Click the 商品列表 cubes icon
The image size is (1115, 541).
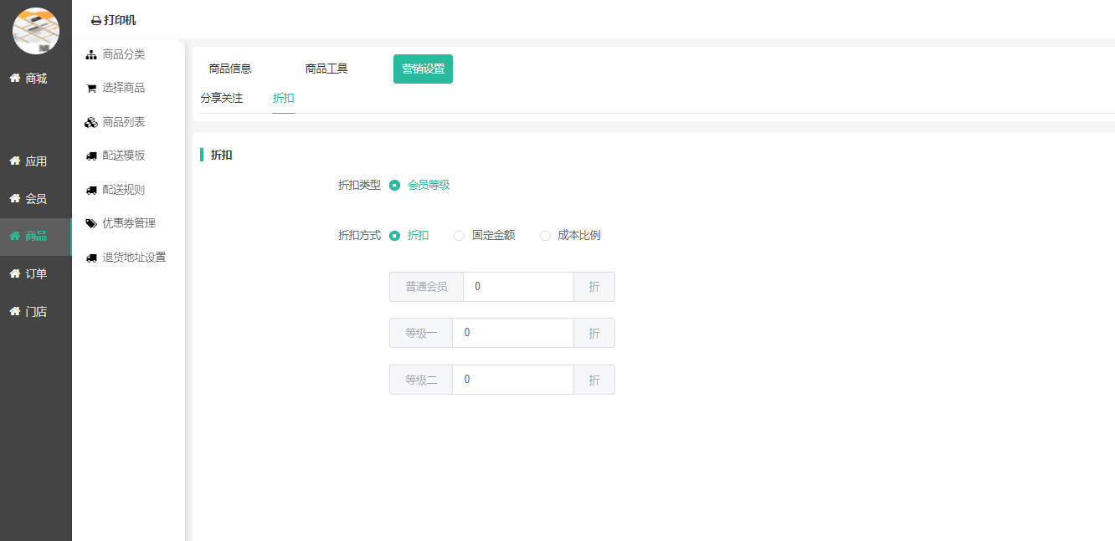[x=91, y=123]
